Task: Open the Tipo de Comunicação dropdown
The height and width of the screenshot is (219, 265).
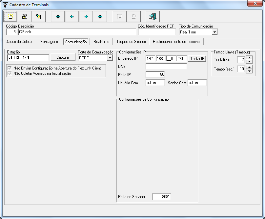Action: click(214, 32)
